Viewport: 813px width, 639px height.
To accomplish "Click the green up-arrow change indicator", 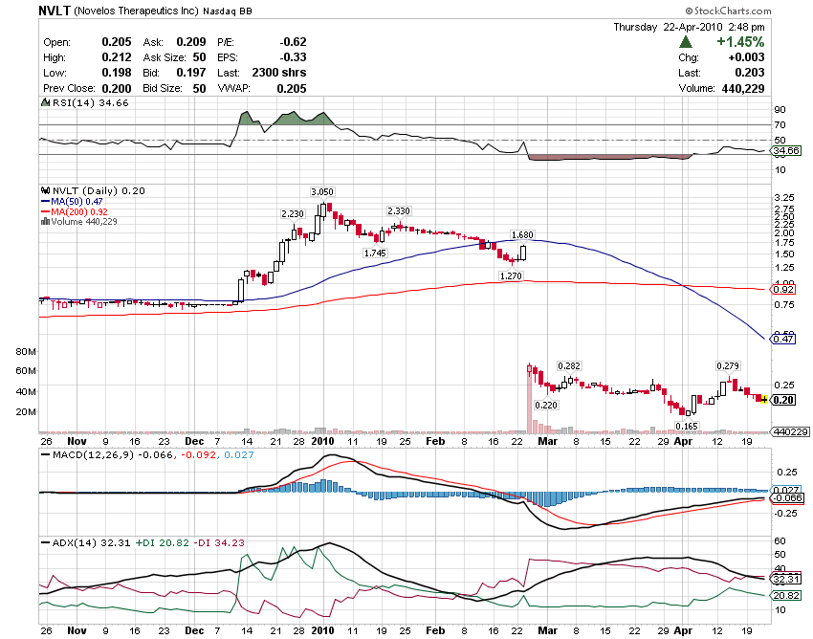I will (x=686, y=41).
